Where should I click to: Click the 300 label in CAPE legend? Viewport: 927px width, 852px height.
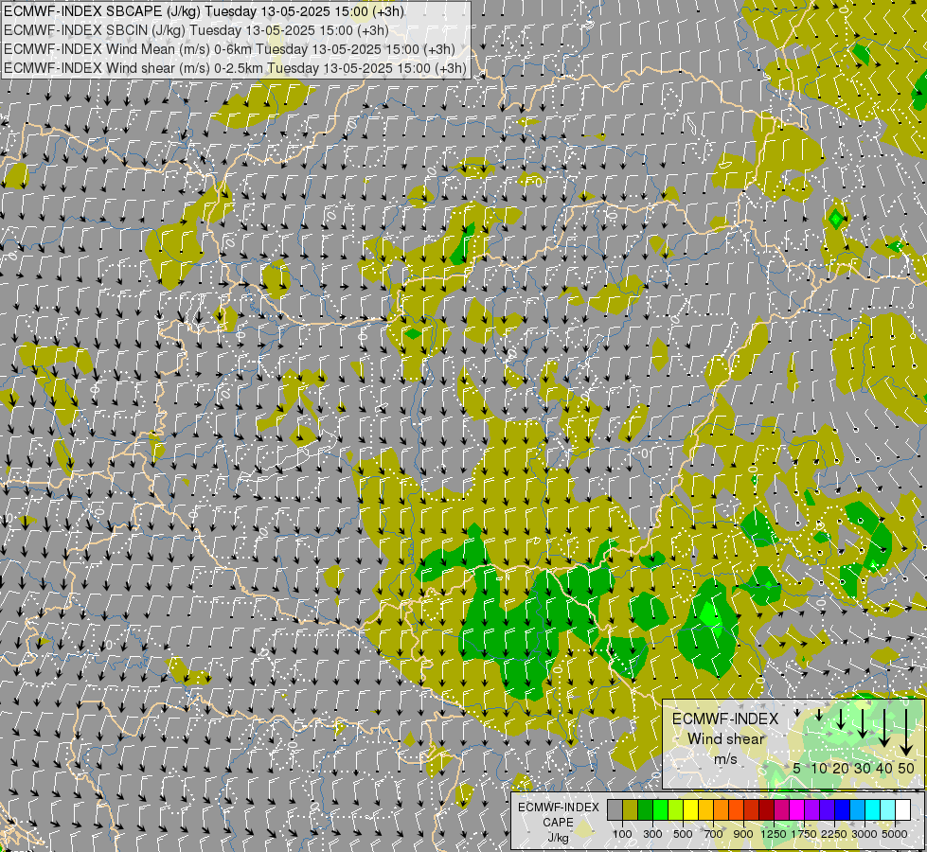pyautogui.click(x=652, y=834)
